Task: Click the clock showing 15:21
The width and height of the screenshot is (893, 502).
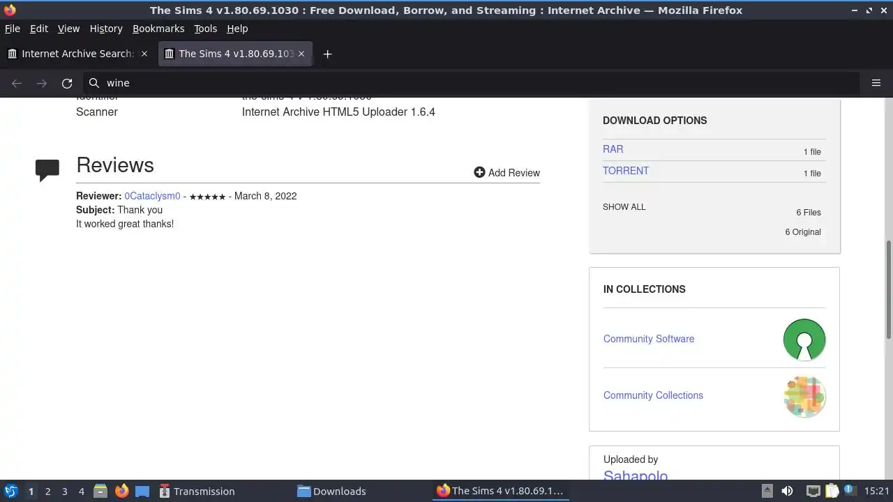Action: coord(876,491)
